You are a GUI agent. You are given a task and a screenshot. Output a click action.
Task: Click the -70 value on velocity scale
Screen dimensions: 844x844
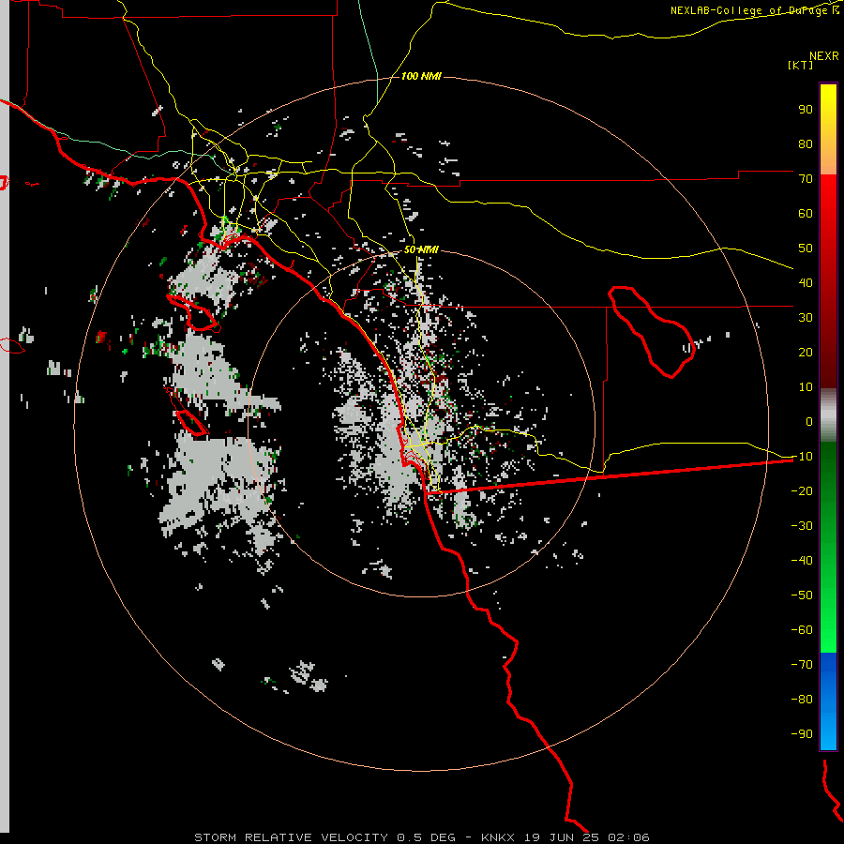tap(802, 664)
